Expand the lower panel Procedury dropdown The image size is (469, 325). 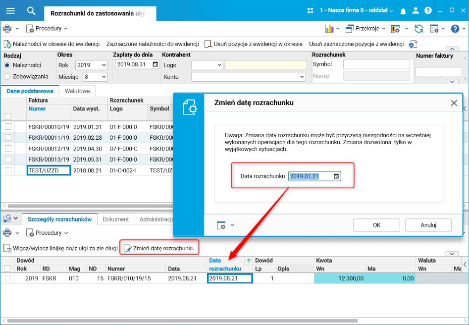click(x=47, y=233)
